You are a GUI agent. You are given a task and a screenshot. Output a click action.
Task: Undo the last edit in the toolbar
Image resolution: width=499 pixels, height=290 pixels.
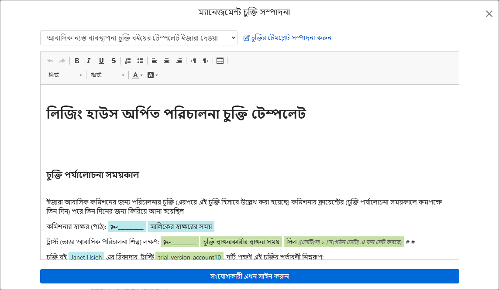click(50, 61)
